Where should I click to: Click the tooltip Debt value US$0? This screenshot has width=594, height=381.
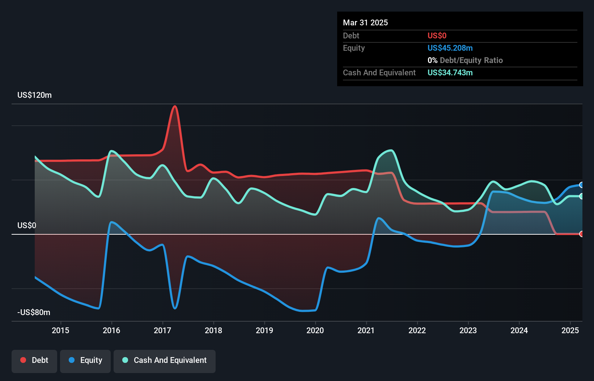(x=437, y=36)
